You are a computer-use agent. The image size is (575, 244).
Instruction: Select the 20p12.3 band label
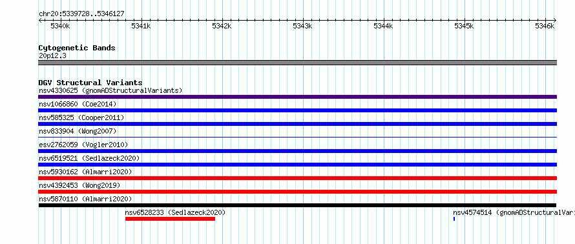pyautogui.click(x=52, y=56)
